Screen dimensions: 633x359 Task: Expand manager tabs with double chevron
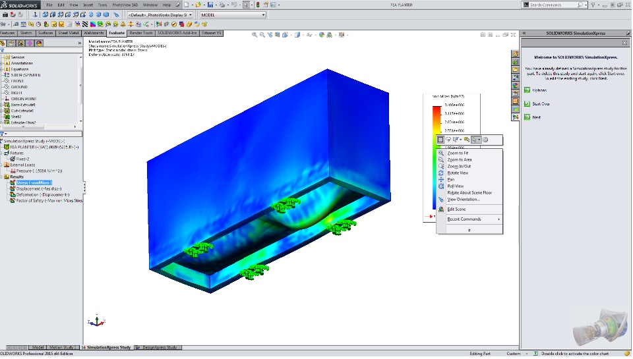click(x=80, y=43)
